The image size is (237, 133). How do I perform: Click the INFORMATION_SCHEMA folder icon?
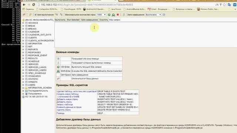(26, 88)
